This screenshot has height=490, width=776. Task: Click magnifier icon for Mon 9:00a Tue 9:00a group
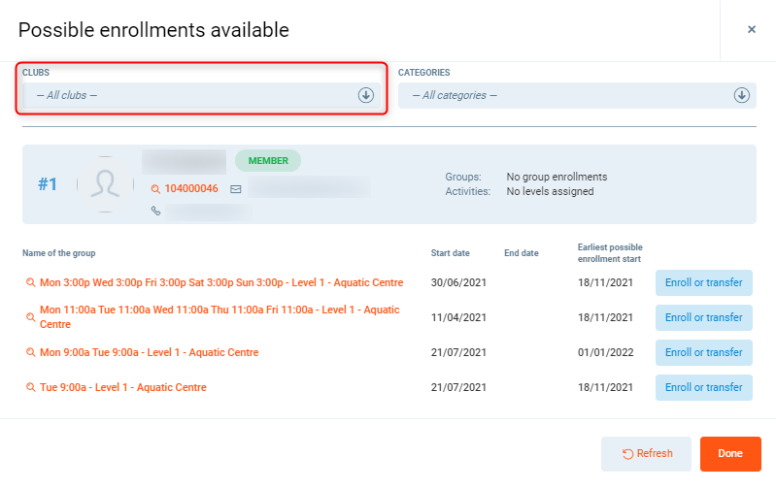[30, 353]
